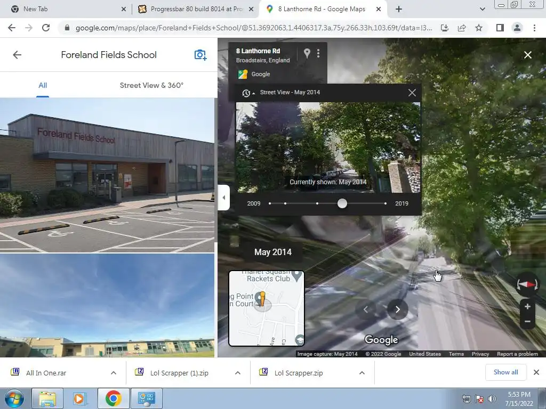Image resolution: width=546 pixels, height=409 pixels.
Task: Expand options for Lol Scrapper.zip
Action: [362, 373]
